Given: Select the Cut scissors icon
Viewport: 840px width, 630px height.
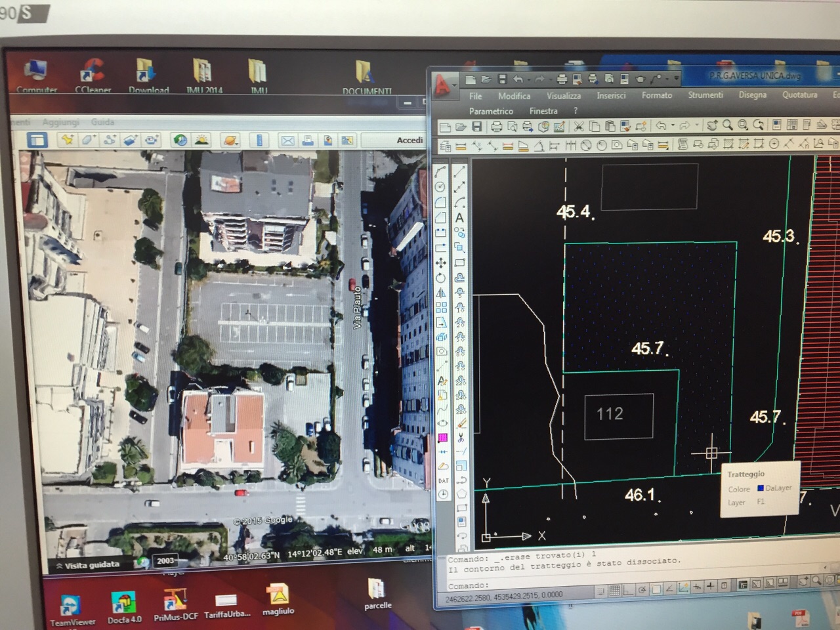Looking at the screenshot, I should point(578,126).
